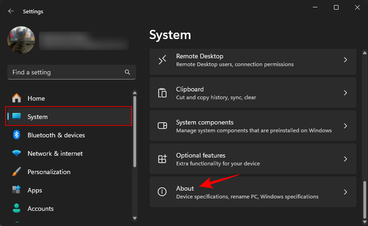
Task: Click the Apps icon in sidebar
Action: pos(17,190)
